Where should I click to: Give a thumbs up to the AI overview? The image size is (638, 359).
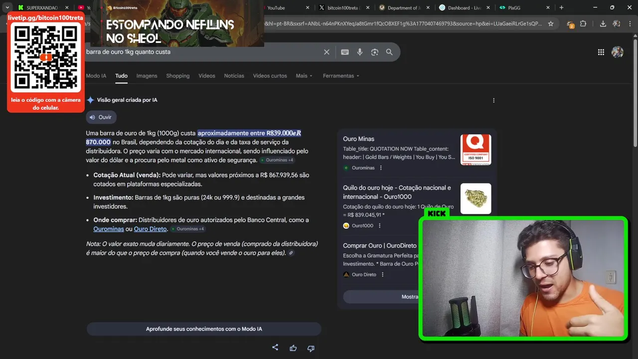click(x=293, y=348)
